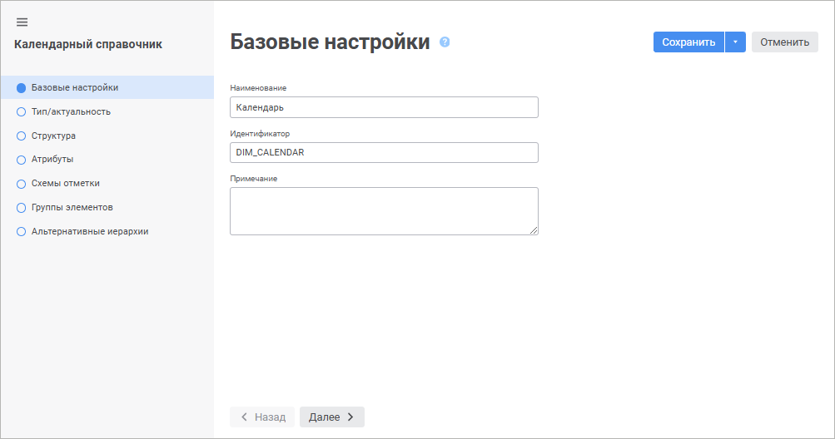Click the Назад back button
The height and width of the screenshot is (439, 835).
[x=262, y=417]
